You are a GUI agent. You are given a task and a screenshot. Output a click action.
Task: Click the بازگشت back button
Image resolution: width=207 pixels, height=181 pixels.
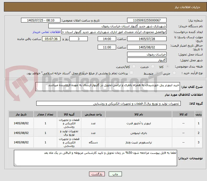tap(97, 174)
